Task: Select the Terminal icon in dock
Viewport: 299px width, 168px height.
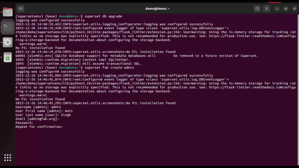Action: pyautogui.click(x=8, y=27)
